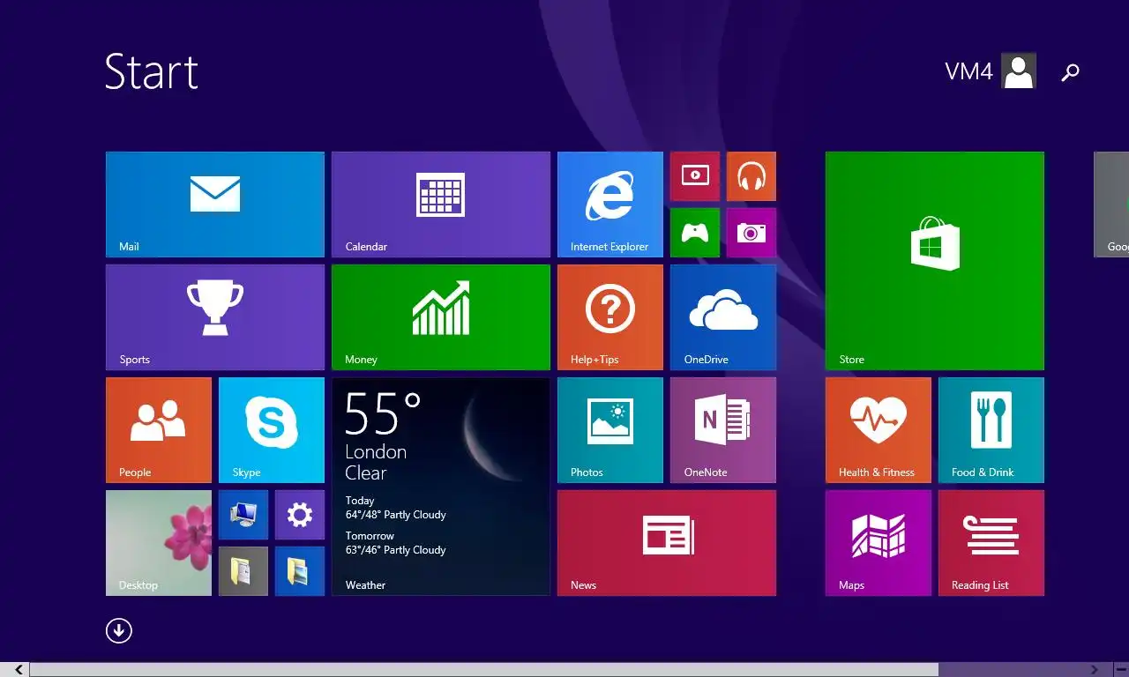1129x677 pixels.
Task: Open the People tile
Action: coord(159,430)
